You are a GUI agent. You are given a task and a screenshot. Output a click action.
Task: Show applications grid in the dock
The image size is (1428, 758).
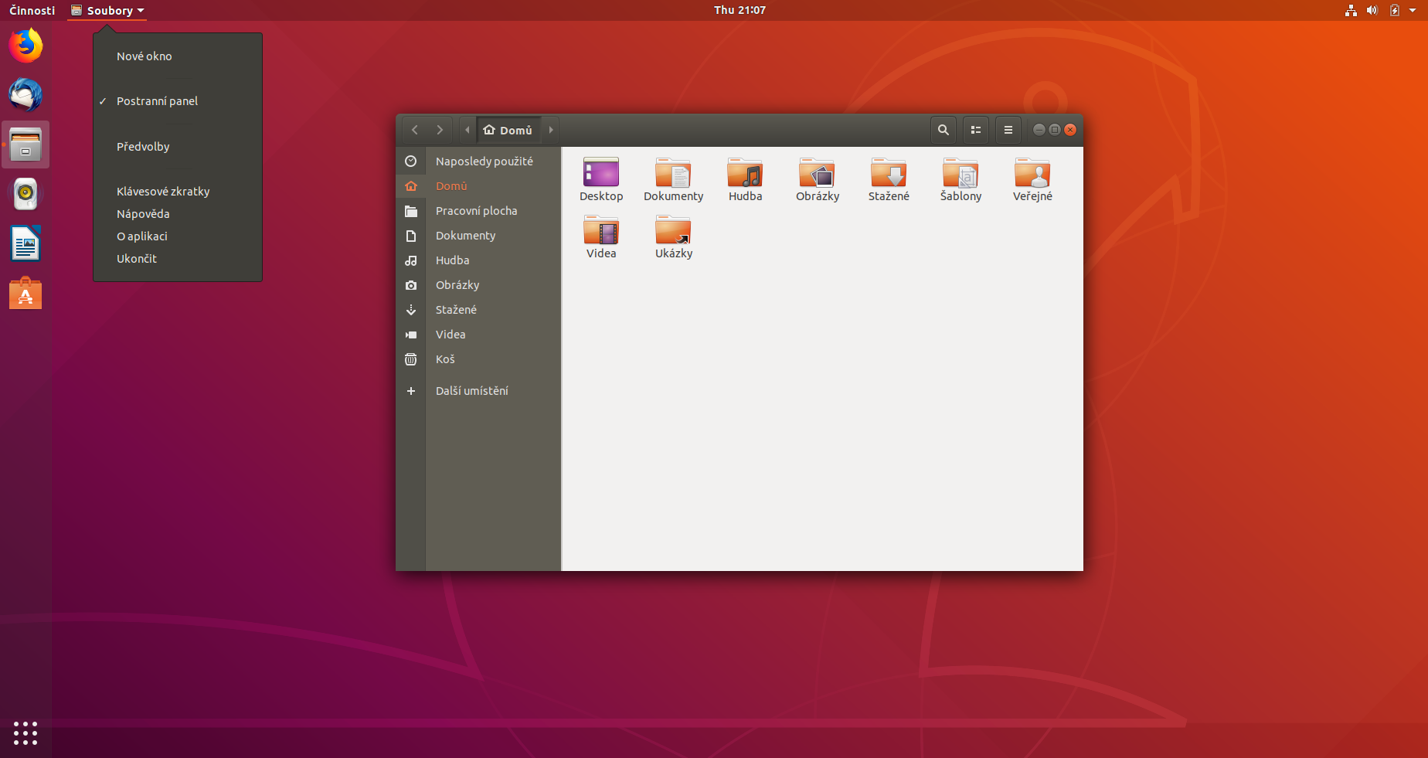click(x=25, y=733)
